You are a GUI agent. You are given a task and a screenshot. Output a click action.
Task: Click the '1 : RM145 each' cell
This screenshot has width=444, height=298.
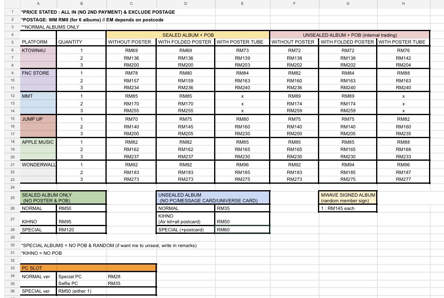[x=348, y=208]
